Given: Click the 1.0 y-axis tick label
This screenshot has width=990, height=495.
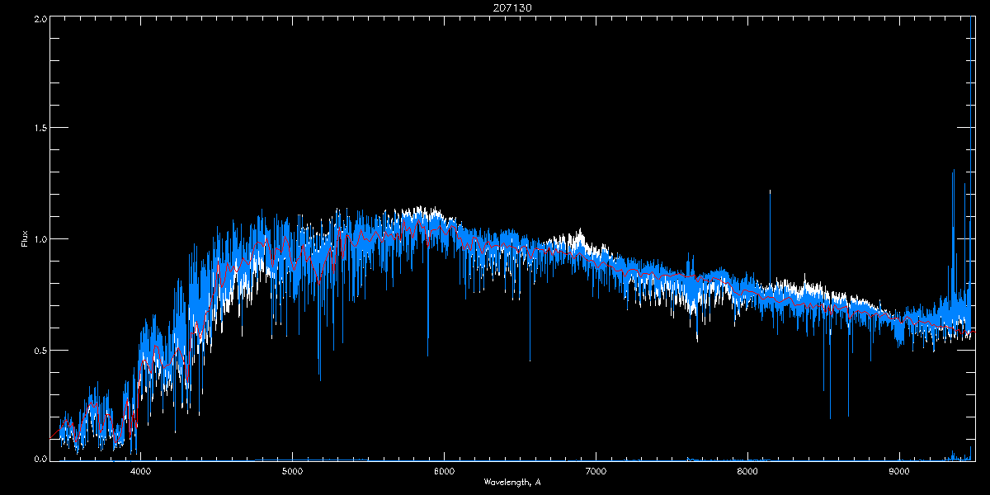Looking at the screenshot, I should tap(39, 239).
